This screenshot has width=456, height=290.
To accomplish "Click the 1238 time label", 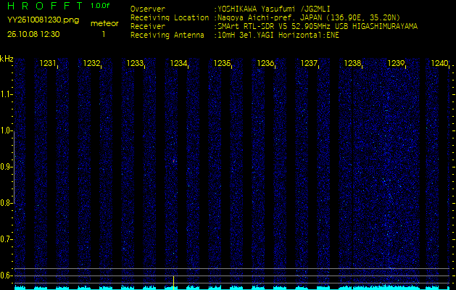I will (x=352, y=63).
